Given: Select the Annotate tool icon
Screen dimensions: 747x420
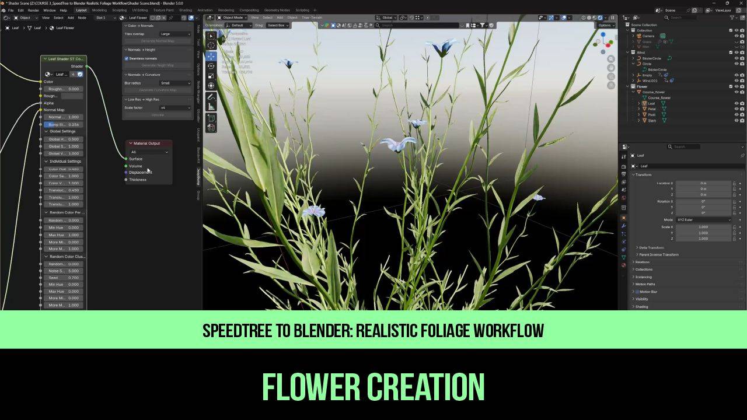Looking at the screenshot, I should (x=211, y=97).
